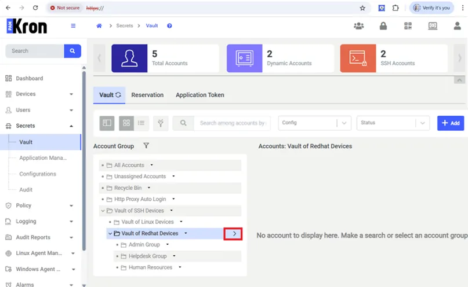Click the sidebar Search input field
Screen dimensions: 468x287
(35, 51)
